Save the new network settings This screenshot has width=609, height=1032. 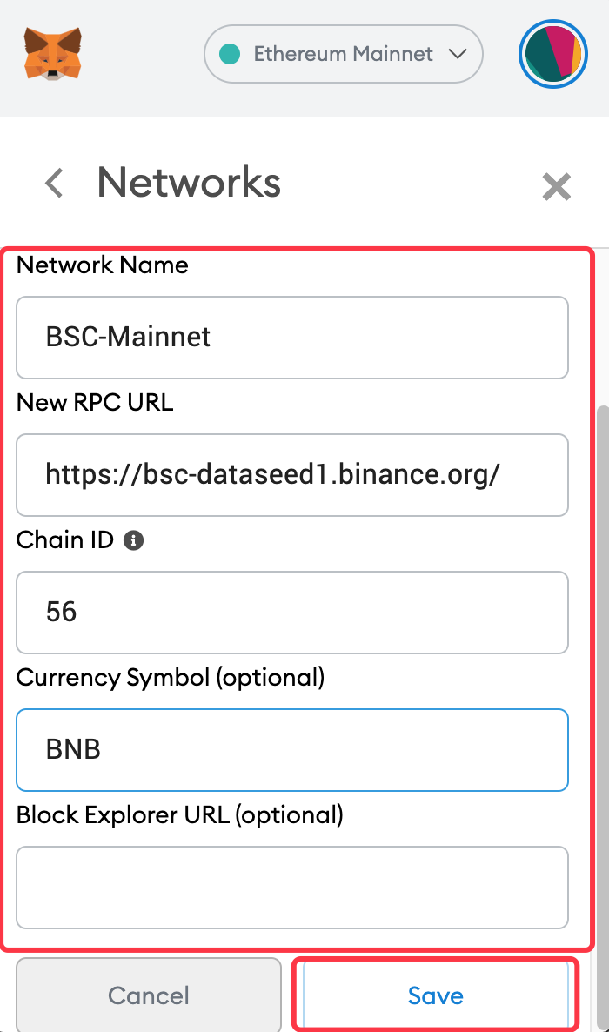click(x=435, y=995)
